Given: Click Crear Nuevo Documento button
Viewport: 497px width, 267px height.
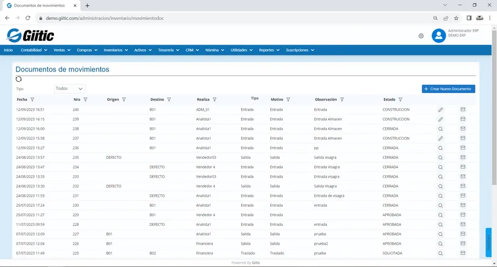Looking at the screenshot, I should (448, 89).
